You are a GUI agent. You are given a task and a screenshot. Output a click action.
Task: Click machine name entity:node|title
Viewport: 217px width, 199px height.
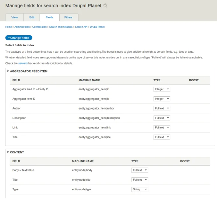pyautogui.click(x=81, y=180)
